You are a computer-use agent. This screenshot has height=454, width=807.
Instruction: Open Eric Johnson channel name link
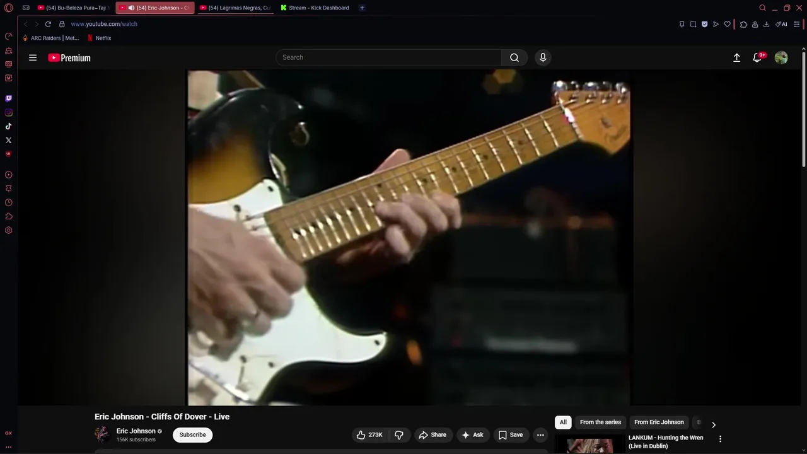tap(136, 431)
